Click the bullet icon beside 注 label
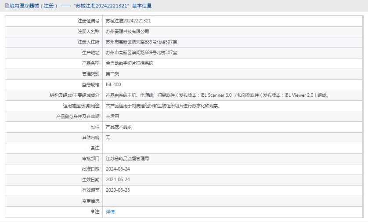The height and width of the screenshot is (222, 368). (x=93, y=211)
